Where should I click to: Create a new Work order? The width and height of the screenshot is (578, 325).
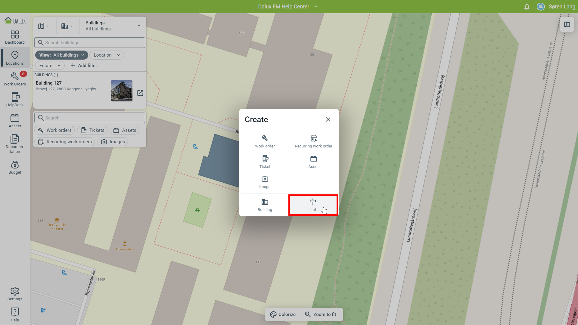(265, 141)
